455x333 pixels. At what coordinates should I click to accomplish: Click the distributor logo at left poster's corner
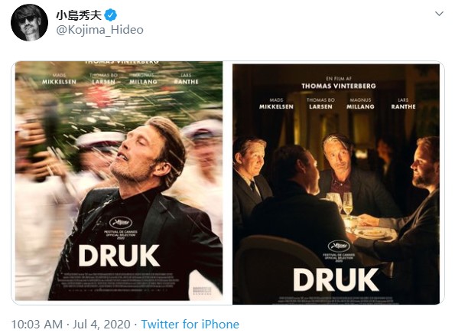click(x=202, y=291)
